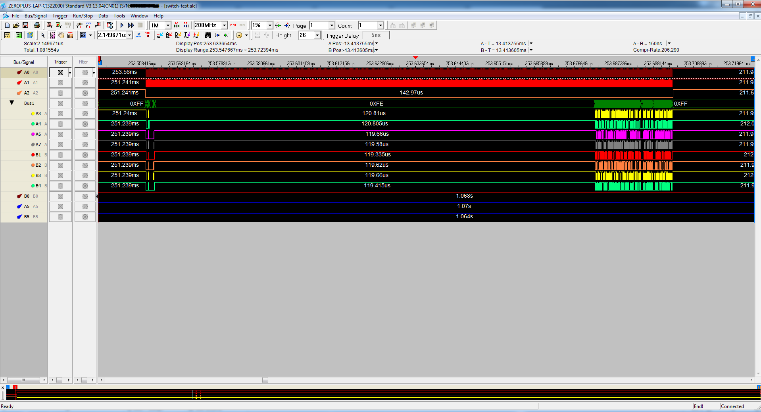761x412 pixels.
Task: Select the hand pan tool
Action: click(x=61, y=35)
